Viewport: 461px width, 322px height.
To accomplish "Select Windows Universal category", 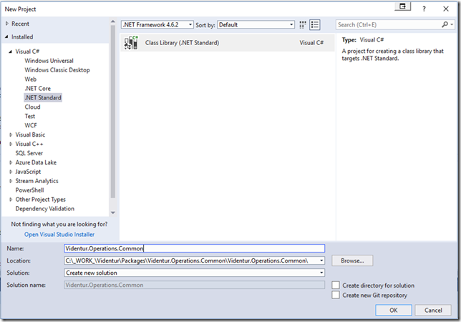I will pos(49,61).
